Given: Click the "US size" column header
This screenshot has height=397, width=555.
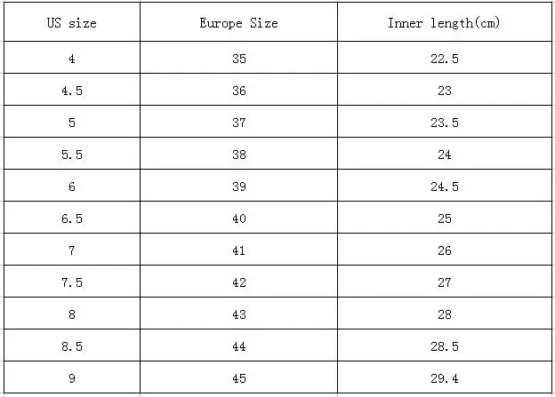Looking at the screenshot, I should [x=71, y=23].
